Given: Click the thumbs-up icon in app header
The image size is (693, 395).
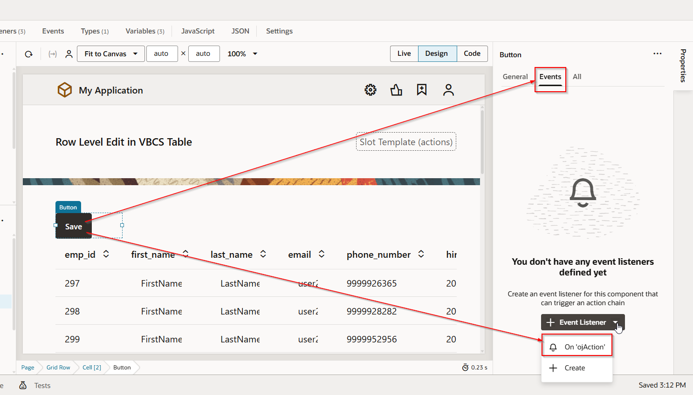Looking at the screenshot, I should click(x=396, y=90).
